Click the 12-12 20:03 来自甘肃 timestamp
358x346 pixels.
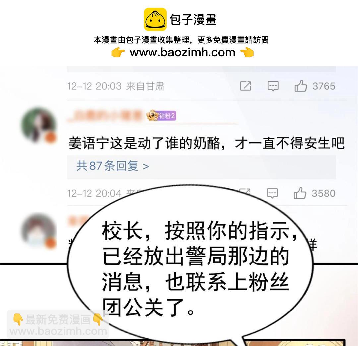pyautogui.click(x=116, y=86)
